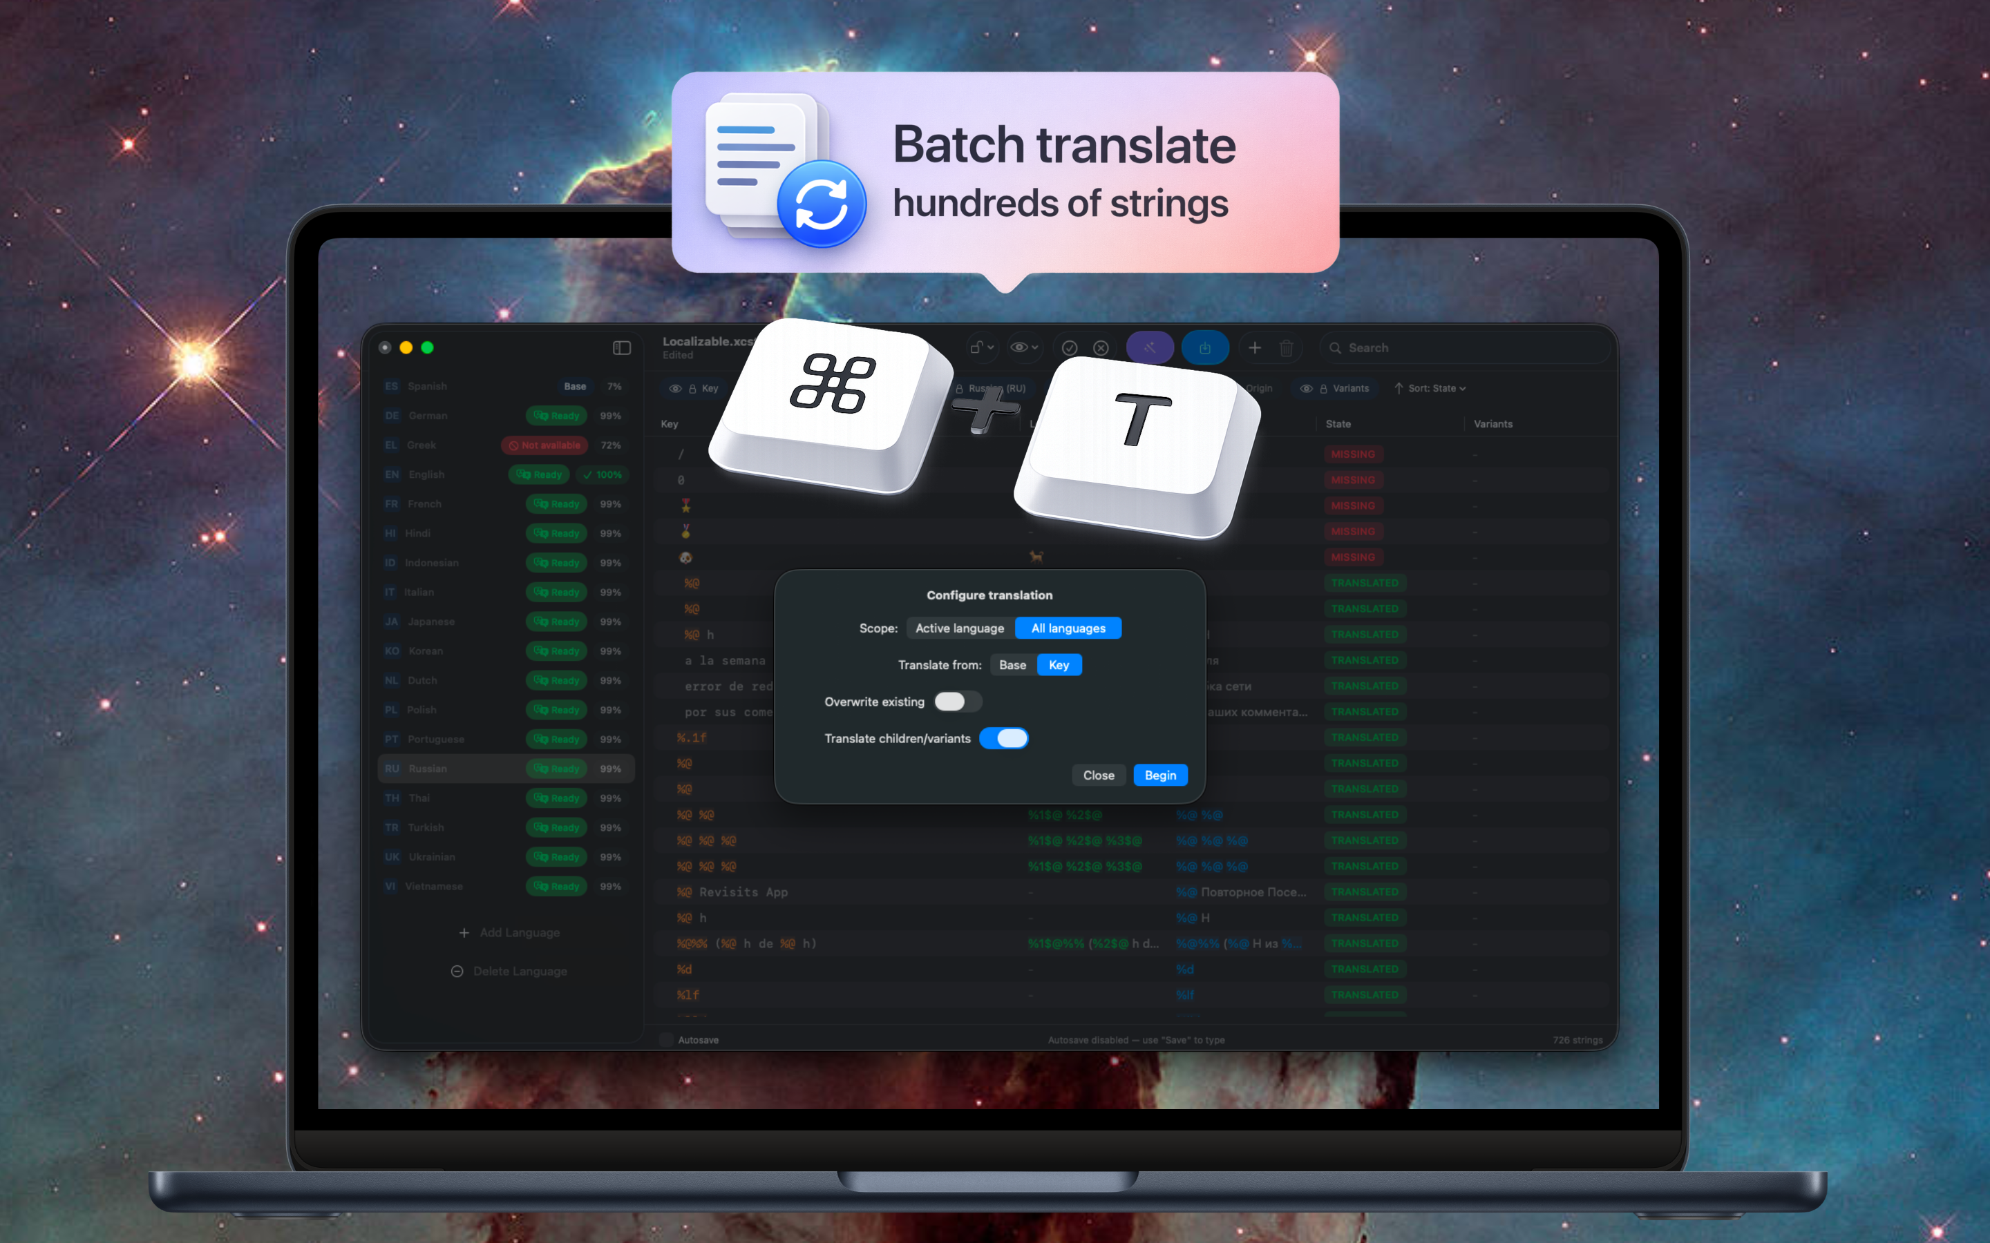Select Base as translate source
Screen dimensions: 1990x1243
[x=1012, y=665]
